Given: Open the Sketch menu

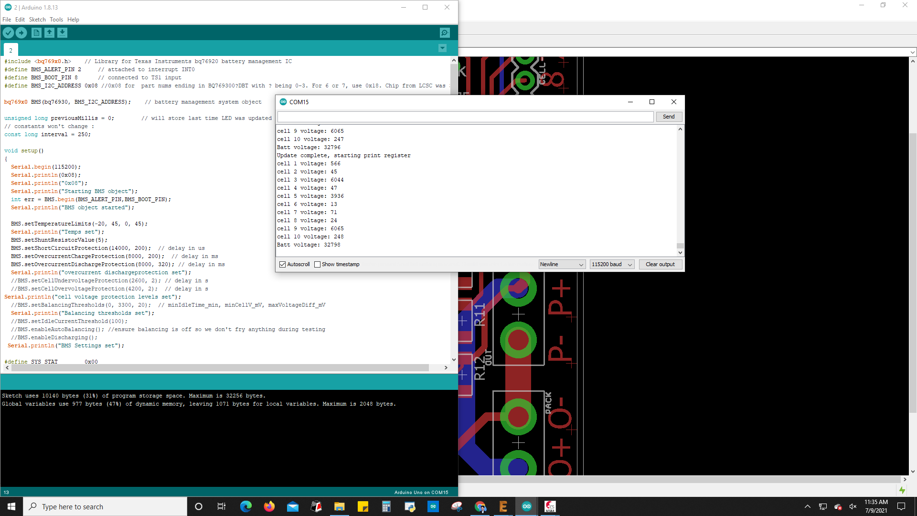Looking at the screenshot, I should 37,20.
